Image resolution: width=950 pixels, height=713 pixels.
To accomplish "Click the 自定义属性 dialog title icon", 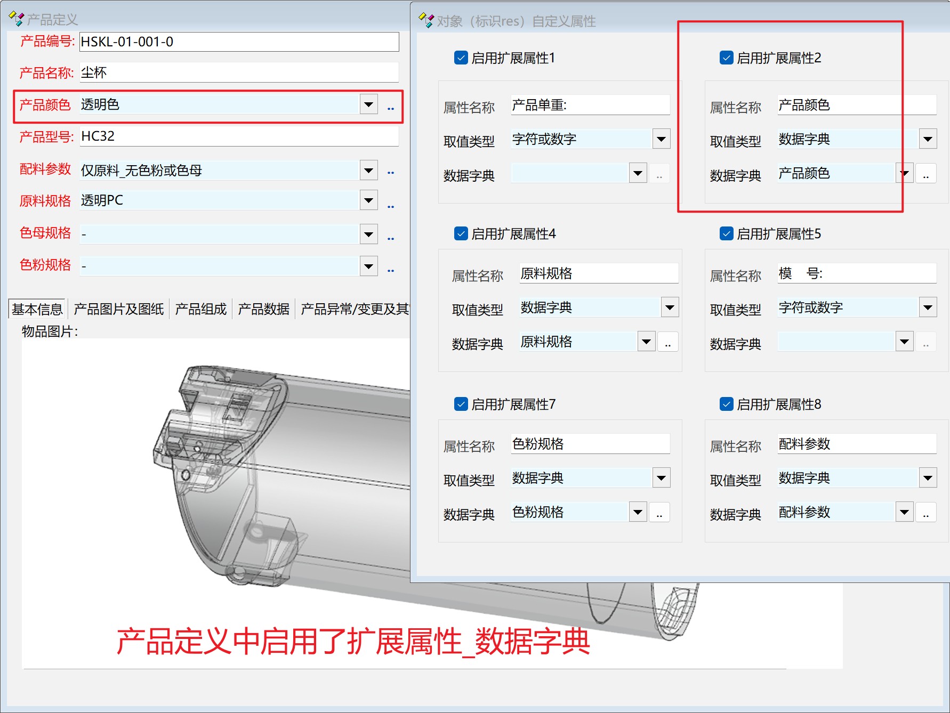I will (426, 21).
